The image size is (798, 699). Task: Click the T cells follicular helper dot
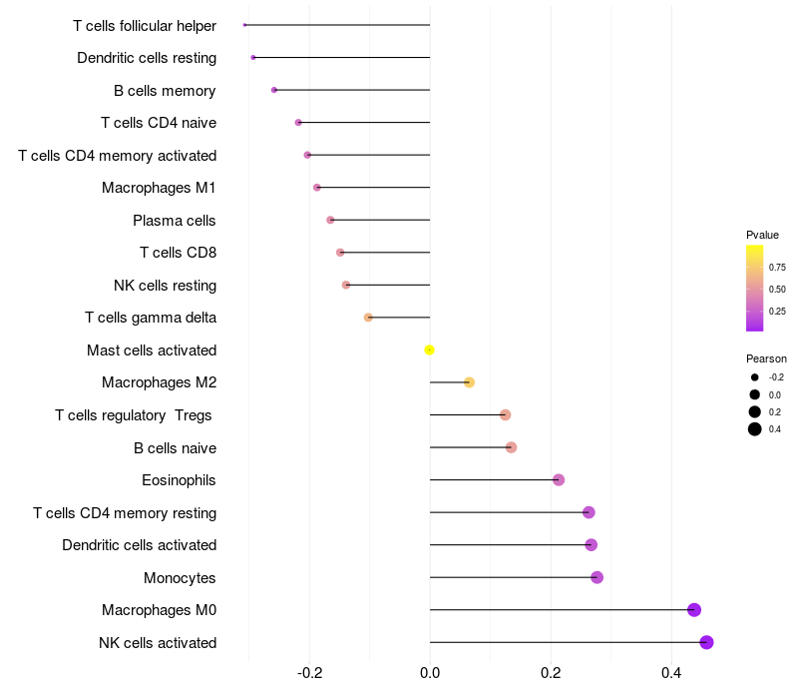244,25
